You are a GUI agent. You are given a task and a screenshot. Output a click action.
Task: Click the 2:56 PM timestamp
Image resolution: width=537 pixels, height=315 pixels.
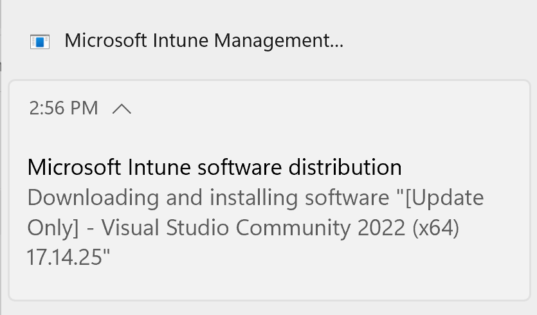coord(64,108)
